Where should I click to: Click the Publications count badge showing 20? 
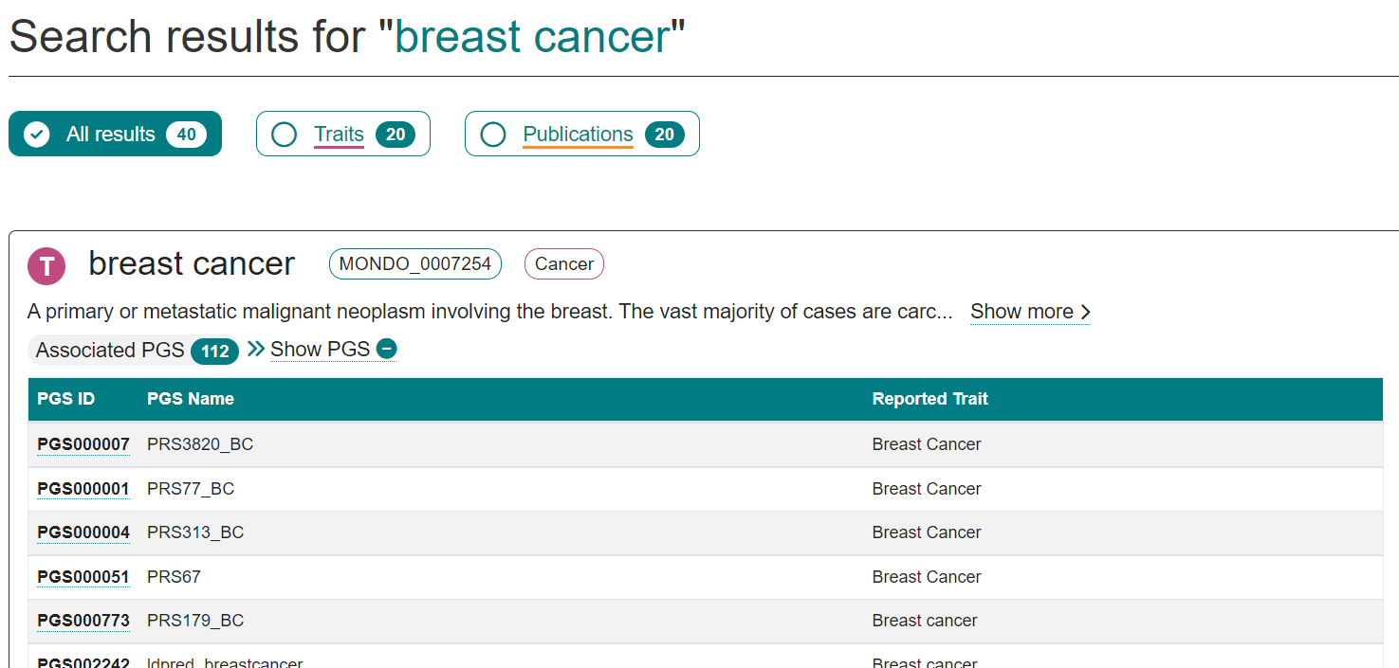coord(666,134)
